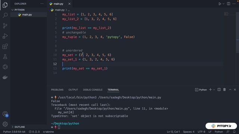Click the feedback icon in status bar
Image resolution: width=239 pixels, height=134 pixels.
click(228, 132)
